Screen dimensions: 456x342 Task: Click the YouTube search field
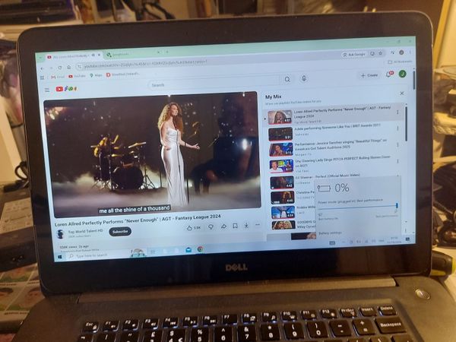coord(214,82)
